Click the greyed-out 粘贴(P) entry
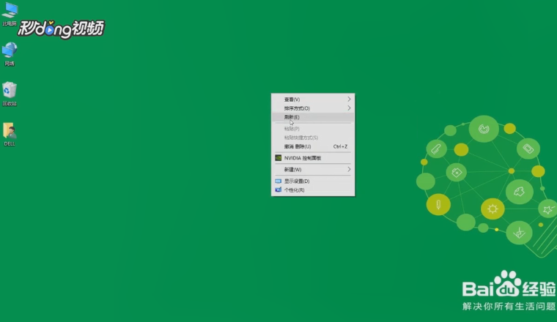This screenshot has height=322, width=557. click(x=313, y=129)
